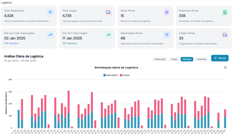
Task: Click the Total Separações value 4,328
Action: pyautogui.click(x=9, y=16)
